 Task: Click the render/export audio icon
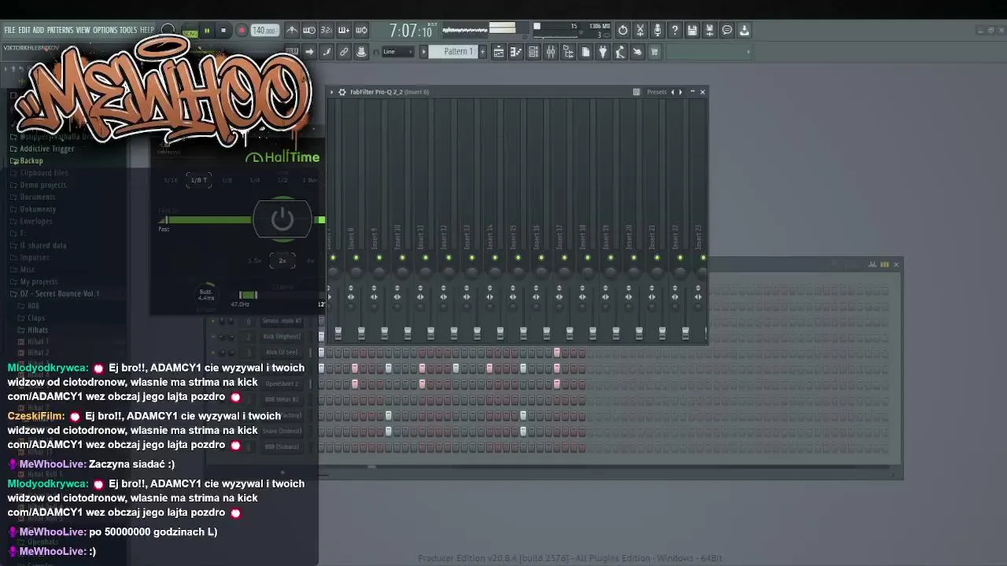[x=710, y=30]
